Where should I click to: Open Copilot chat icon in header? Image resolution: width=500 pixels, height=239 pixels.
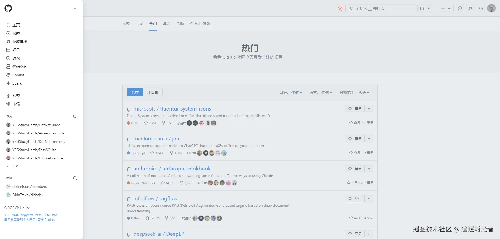click(x=422, y=8)
